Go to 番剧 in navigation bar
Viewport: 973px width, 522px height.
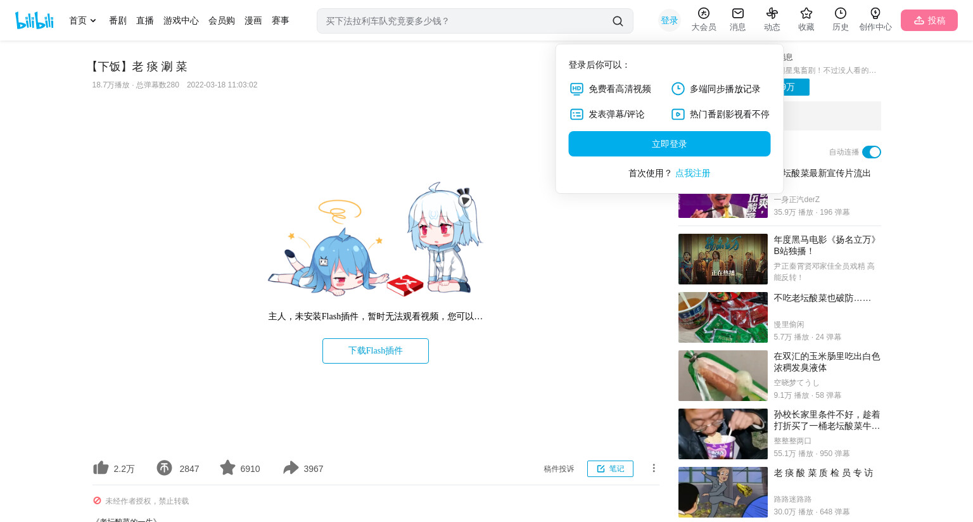pos(118,21)
